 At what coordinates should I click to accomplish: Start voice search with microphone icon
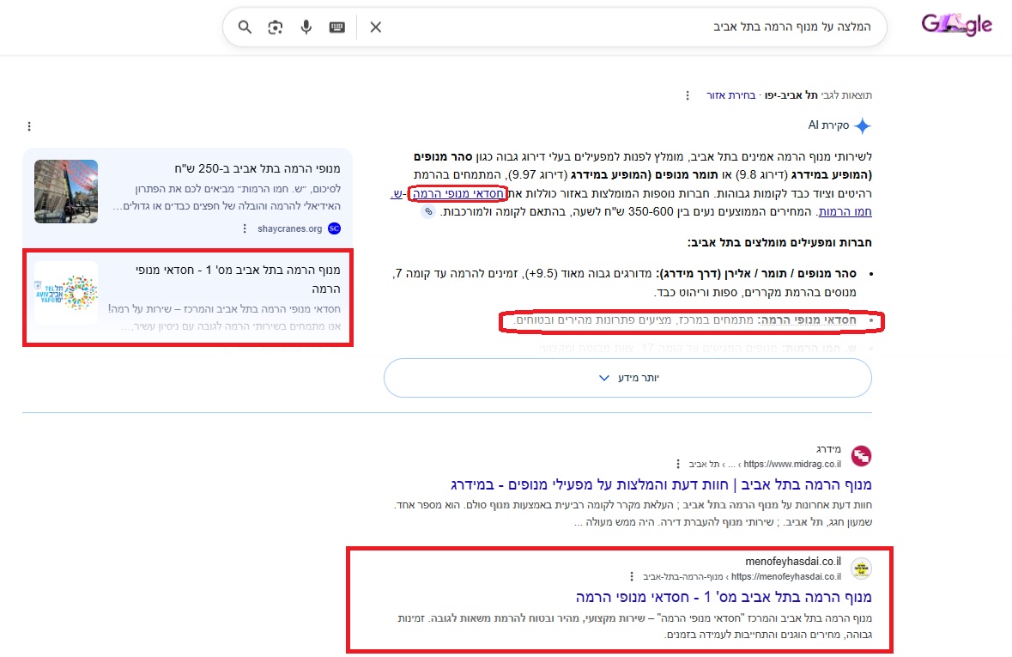coord(306,27)
